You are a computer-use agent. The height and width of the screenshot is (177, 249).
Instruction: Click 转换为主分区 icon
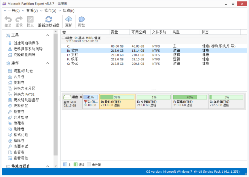click(x=10, y=88)
